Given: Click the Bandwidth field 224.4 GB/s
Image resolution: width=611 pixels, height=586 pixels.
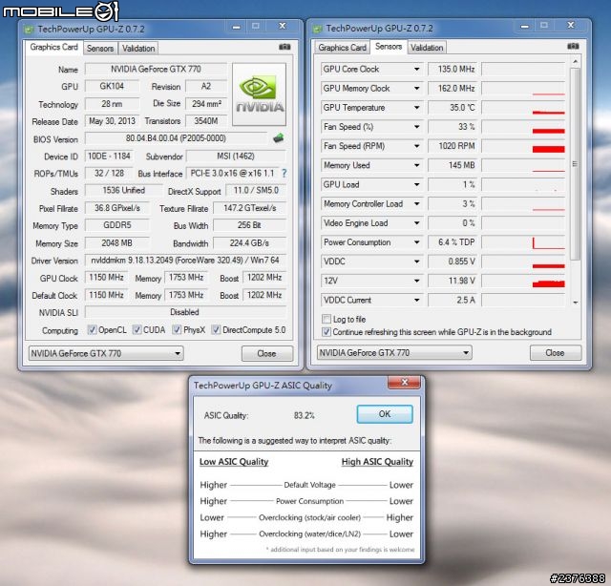Looking at the screenshot, I should [249, 243].
